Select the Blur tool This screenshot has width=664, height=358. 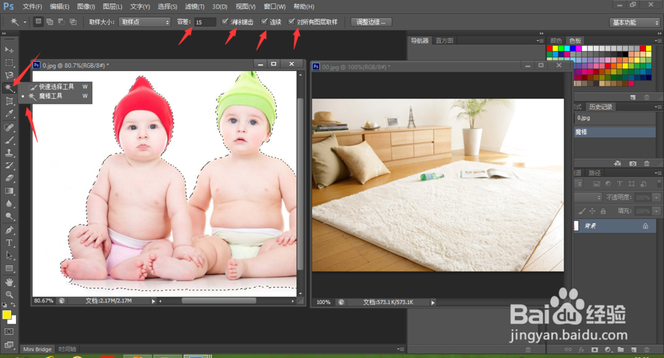point(9,204)
